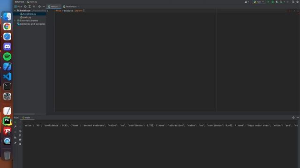Go to next highlighted error arrow
Screen dimensions: 300x168
[x=298, y=11]
